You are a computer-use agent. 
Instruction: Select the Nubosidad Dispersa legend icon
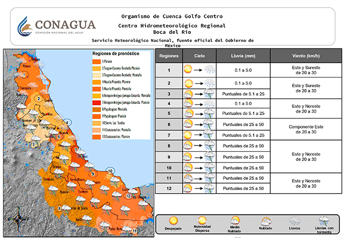tap(203, 220)
